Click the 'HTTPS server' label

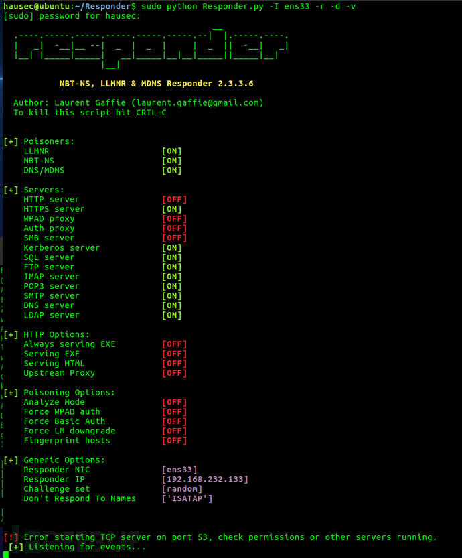pyautogui.click(x=54, y=209)
